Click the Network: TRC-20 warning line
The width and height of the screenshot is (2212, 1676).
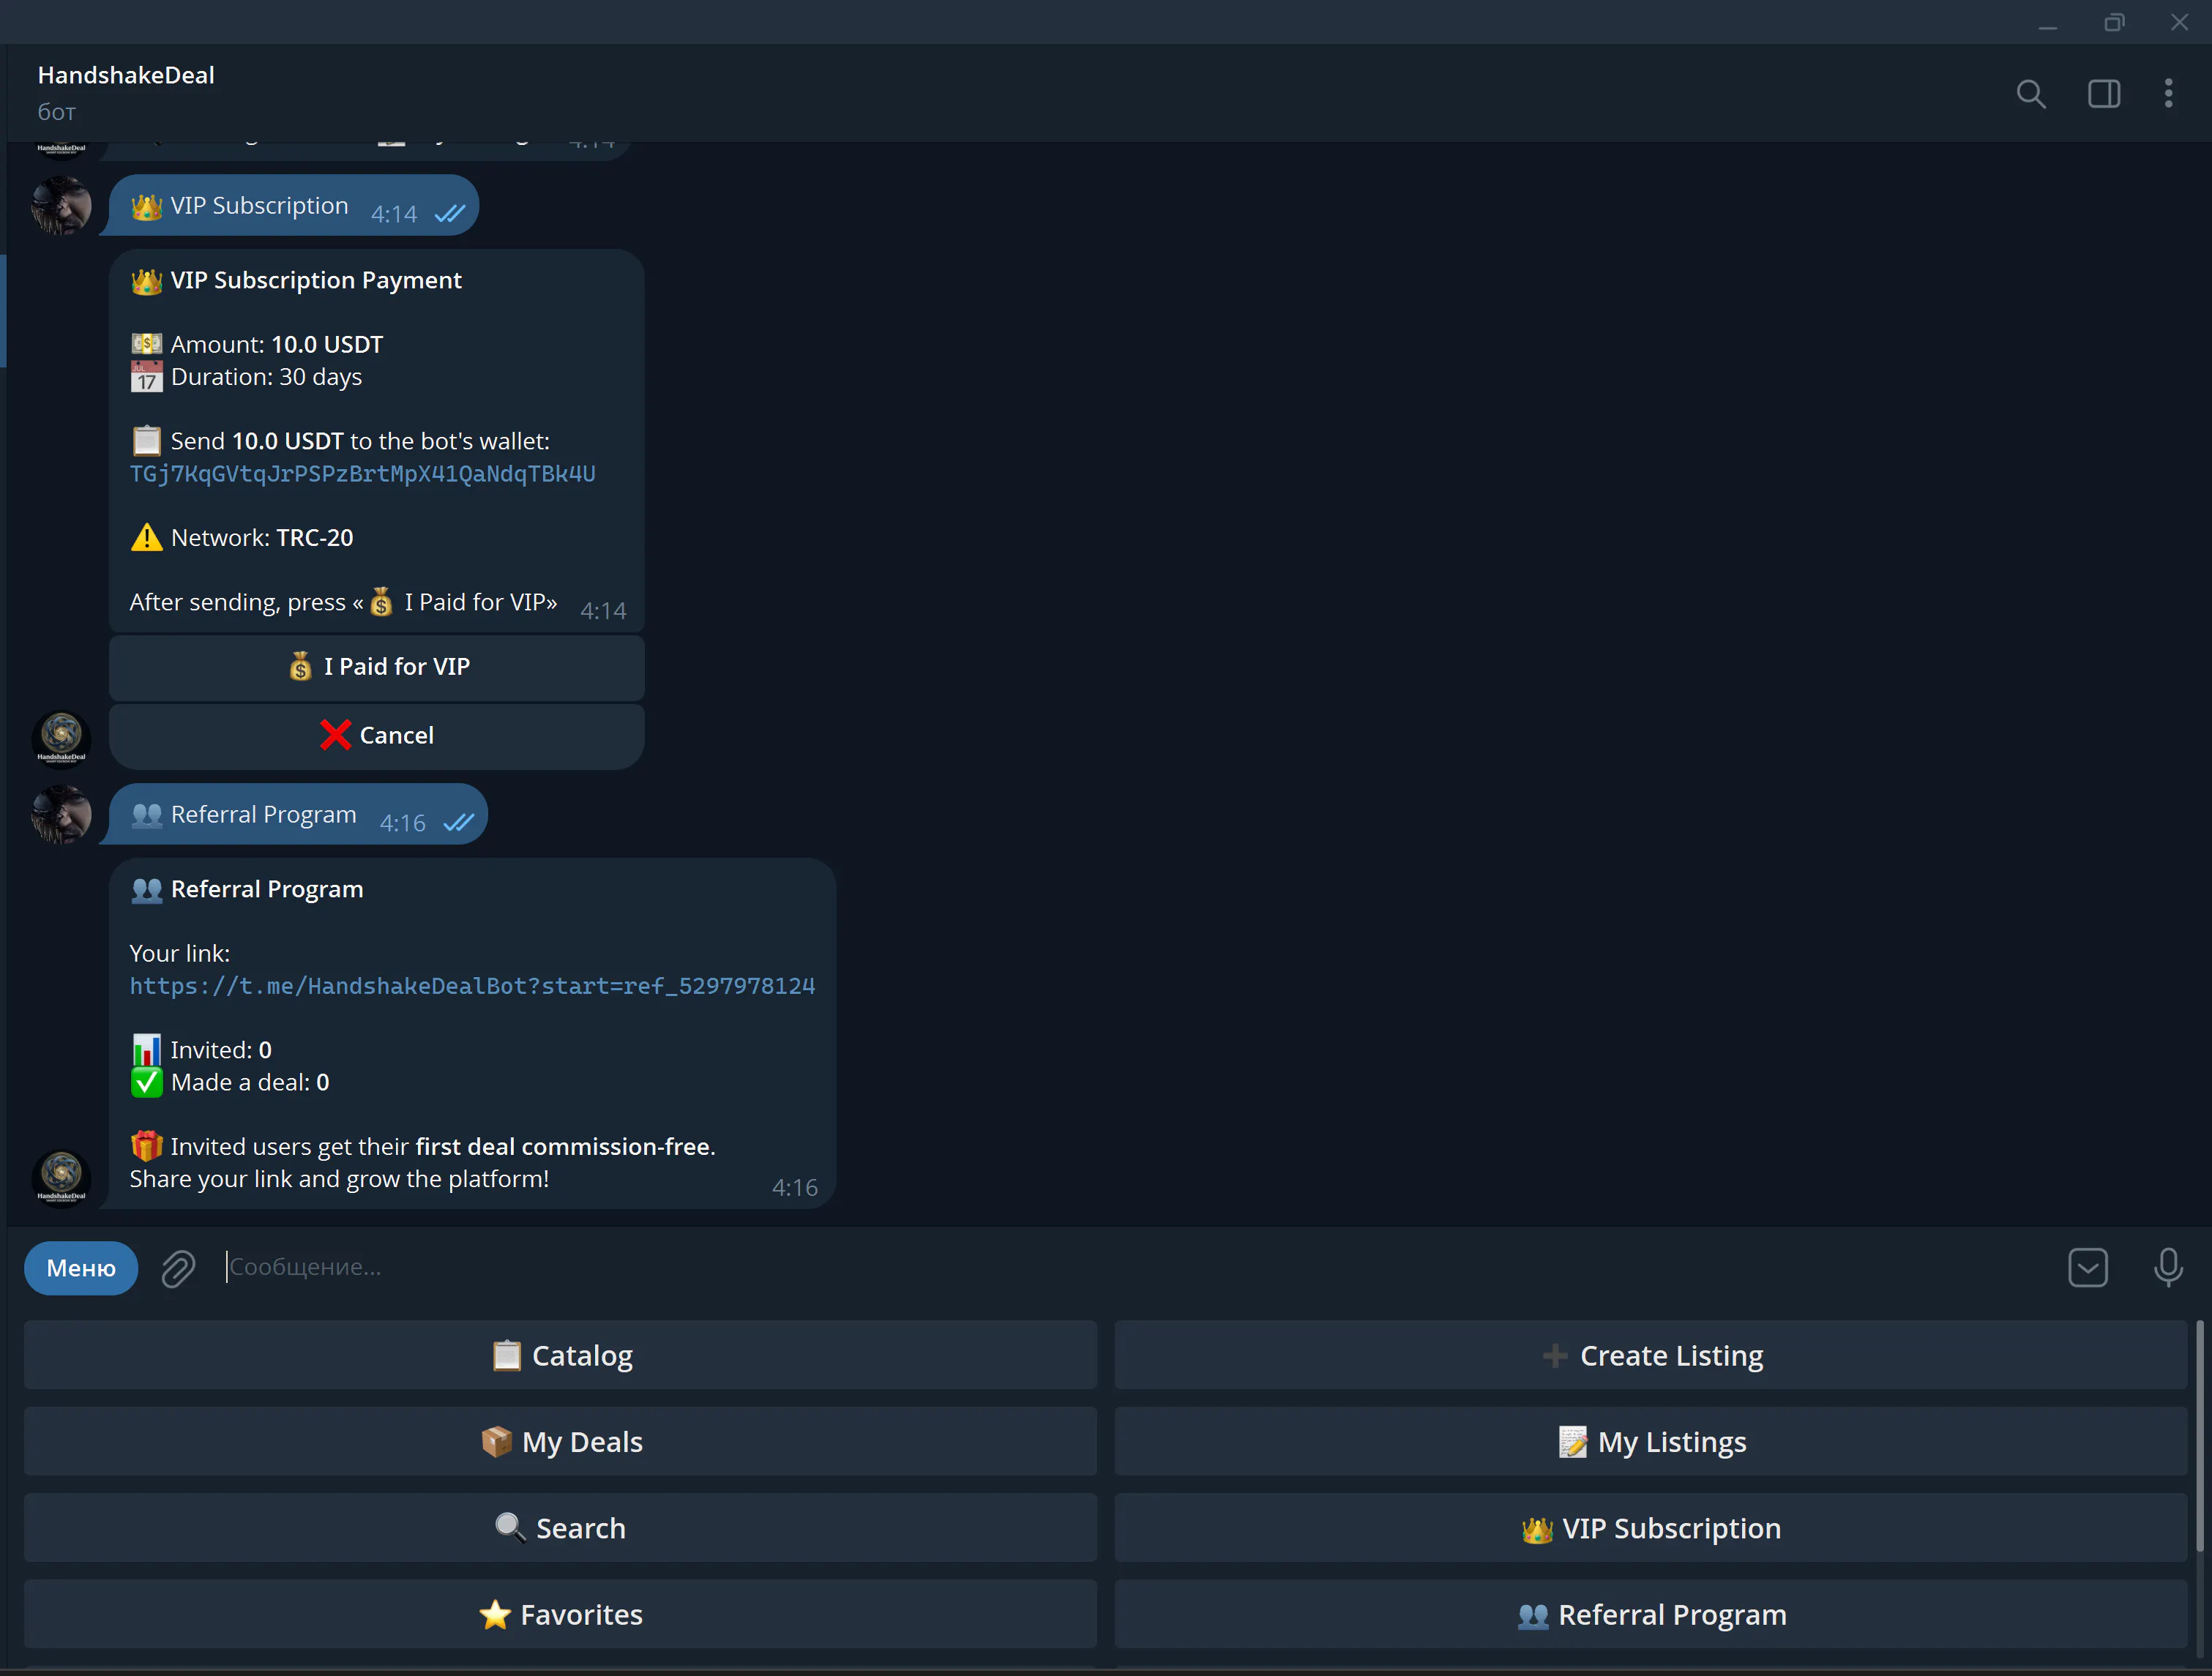242,538
